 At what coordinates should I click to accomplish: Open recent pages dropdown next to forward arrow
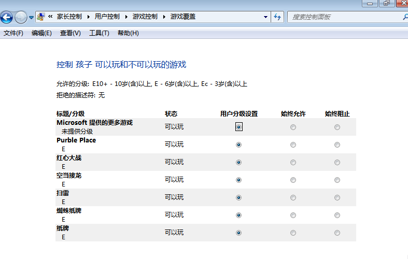pyautogui.click(x=31, y=18)
